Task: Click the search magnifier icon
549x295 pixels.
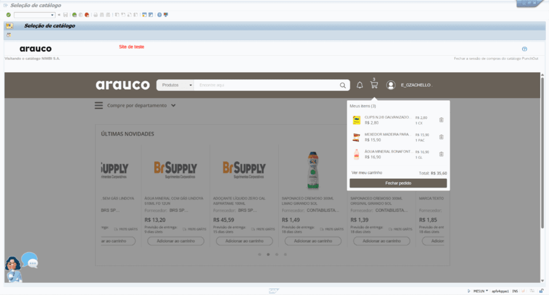Action: pyautogui.click(x=343, y=85)
